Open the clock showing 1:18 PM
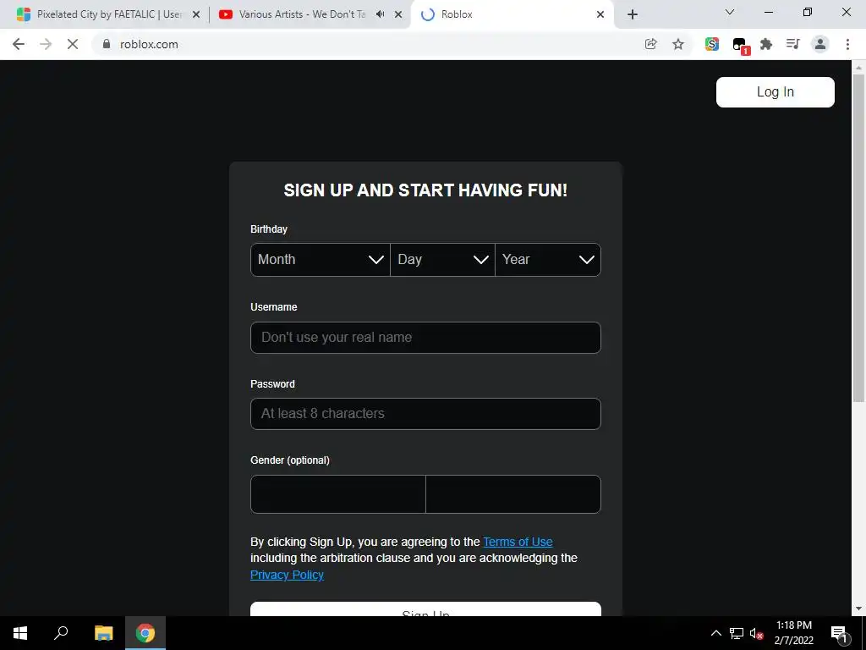The height and width of the screenshot is (650, 866). (x=793, y=633)
